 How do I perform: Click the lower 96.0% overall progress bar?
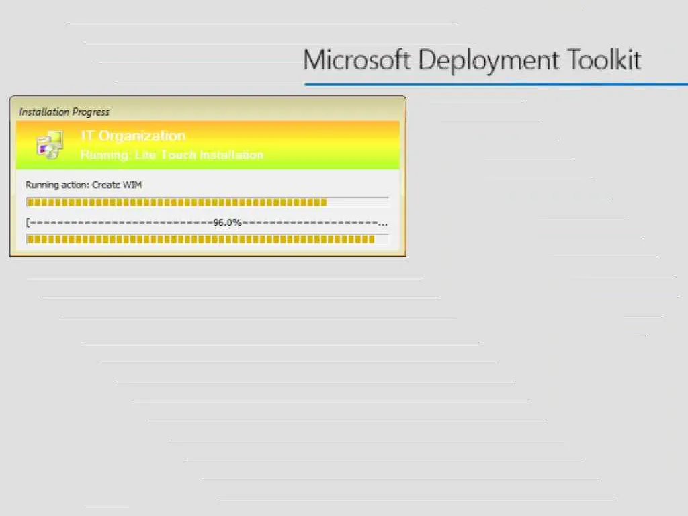[207, 239]
